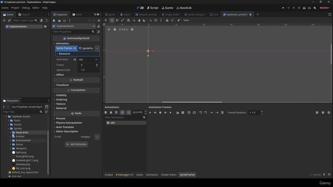
Task: Open the Editor menu
Action: tap(36, 8)
